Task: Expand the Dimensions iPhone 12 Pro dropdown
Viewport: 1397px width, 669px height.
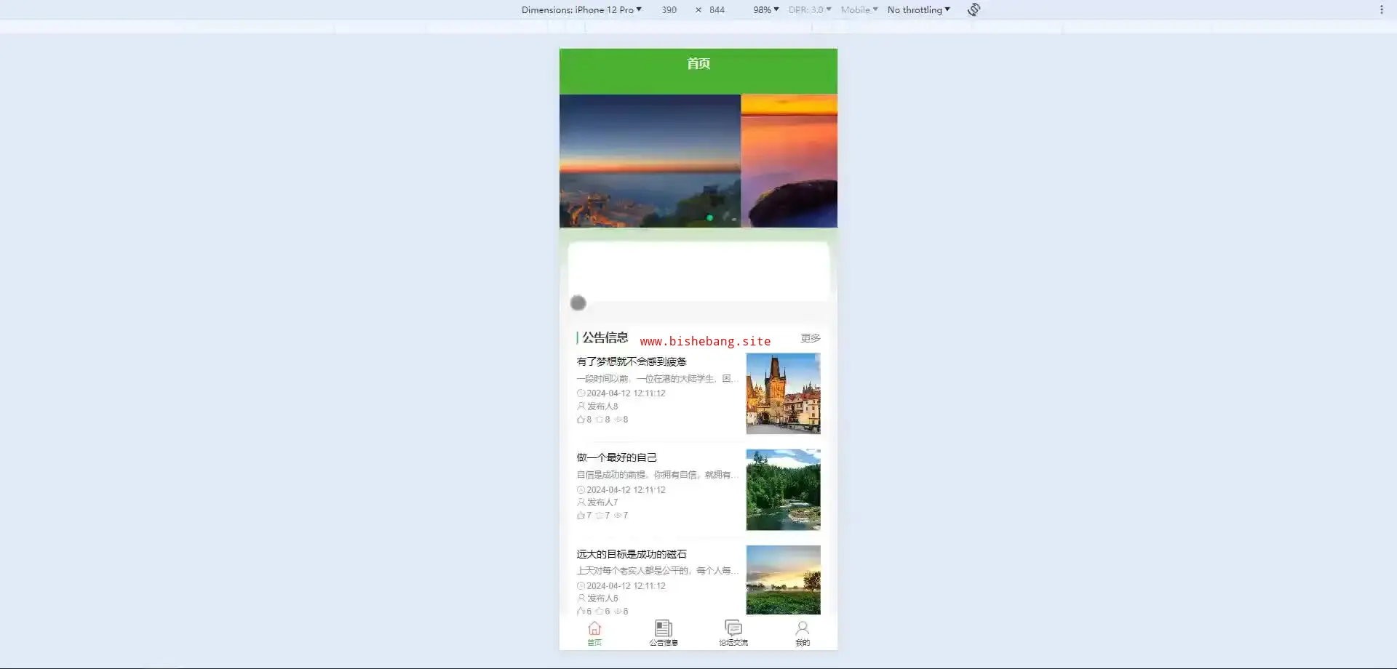Action: 581,9
